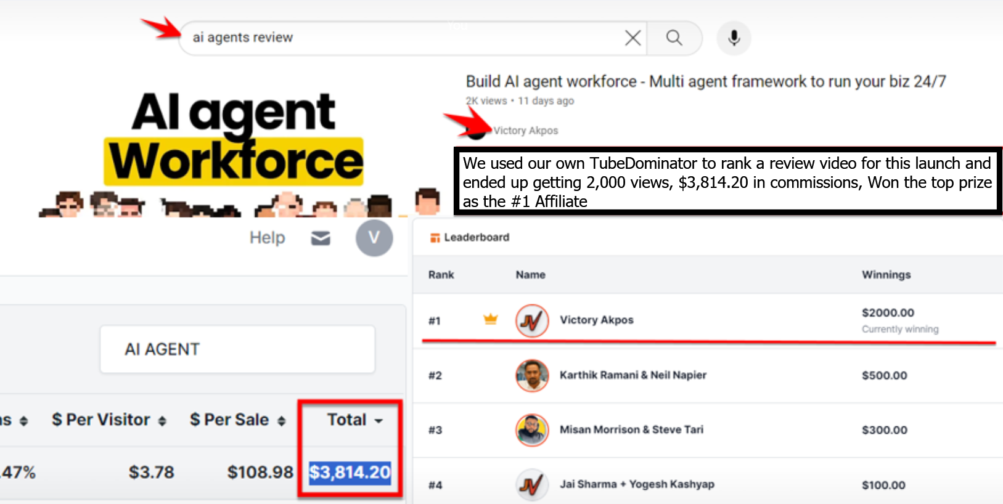Open the Build AI agent workforce video title
The width and height of the screenshot is (1003, 504).
pos(705,81)
